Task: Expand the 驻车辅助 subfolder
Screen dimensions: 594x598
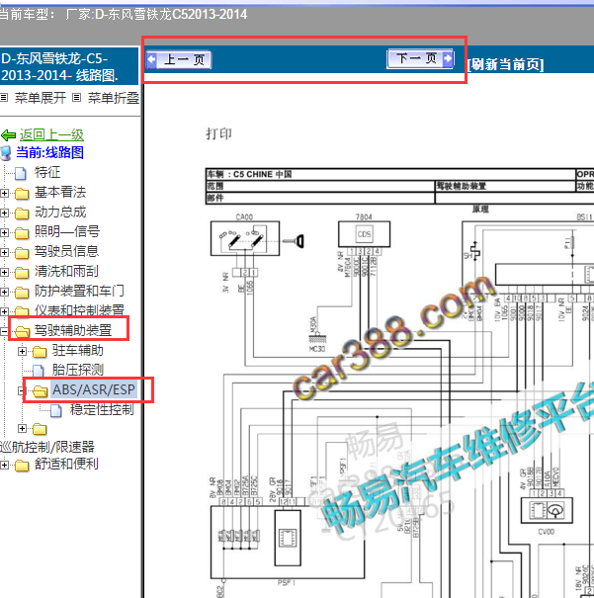Action: [22, 351]
